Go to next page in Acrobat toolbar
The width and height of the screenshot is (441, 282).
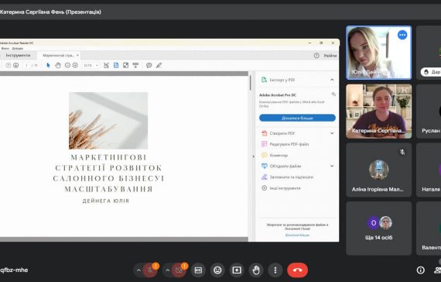click(15, 65)
